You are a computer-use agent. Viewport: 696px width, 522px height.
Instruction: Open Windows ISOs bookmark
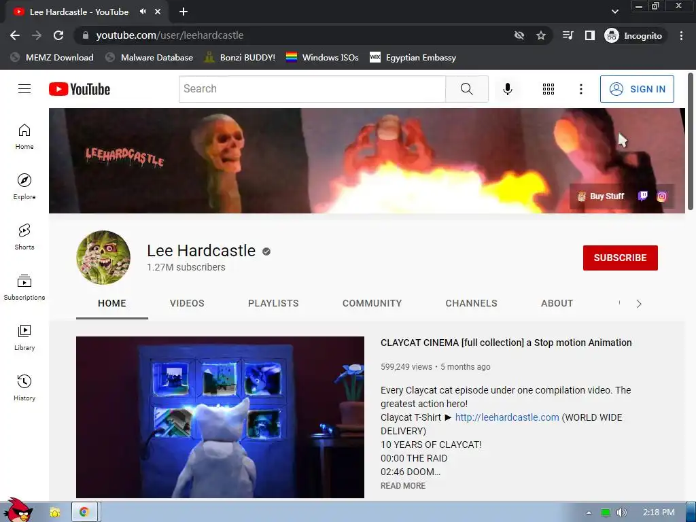322,57
